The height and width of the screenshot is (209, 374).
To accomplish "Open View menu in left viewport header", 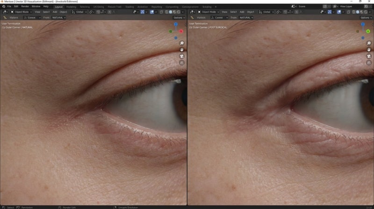I will pos(37,12).
